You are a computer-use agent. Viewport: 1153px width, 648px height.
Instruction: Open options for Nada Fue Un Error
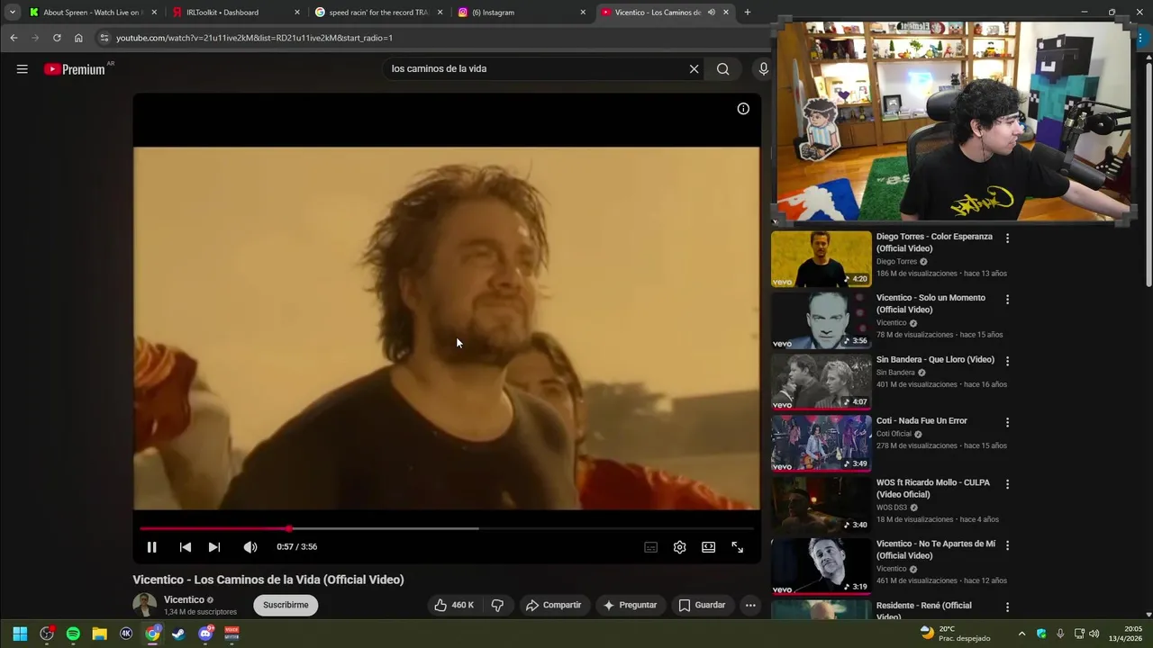pyautogui.click(x=1007, y=422)
